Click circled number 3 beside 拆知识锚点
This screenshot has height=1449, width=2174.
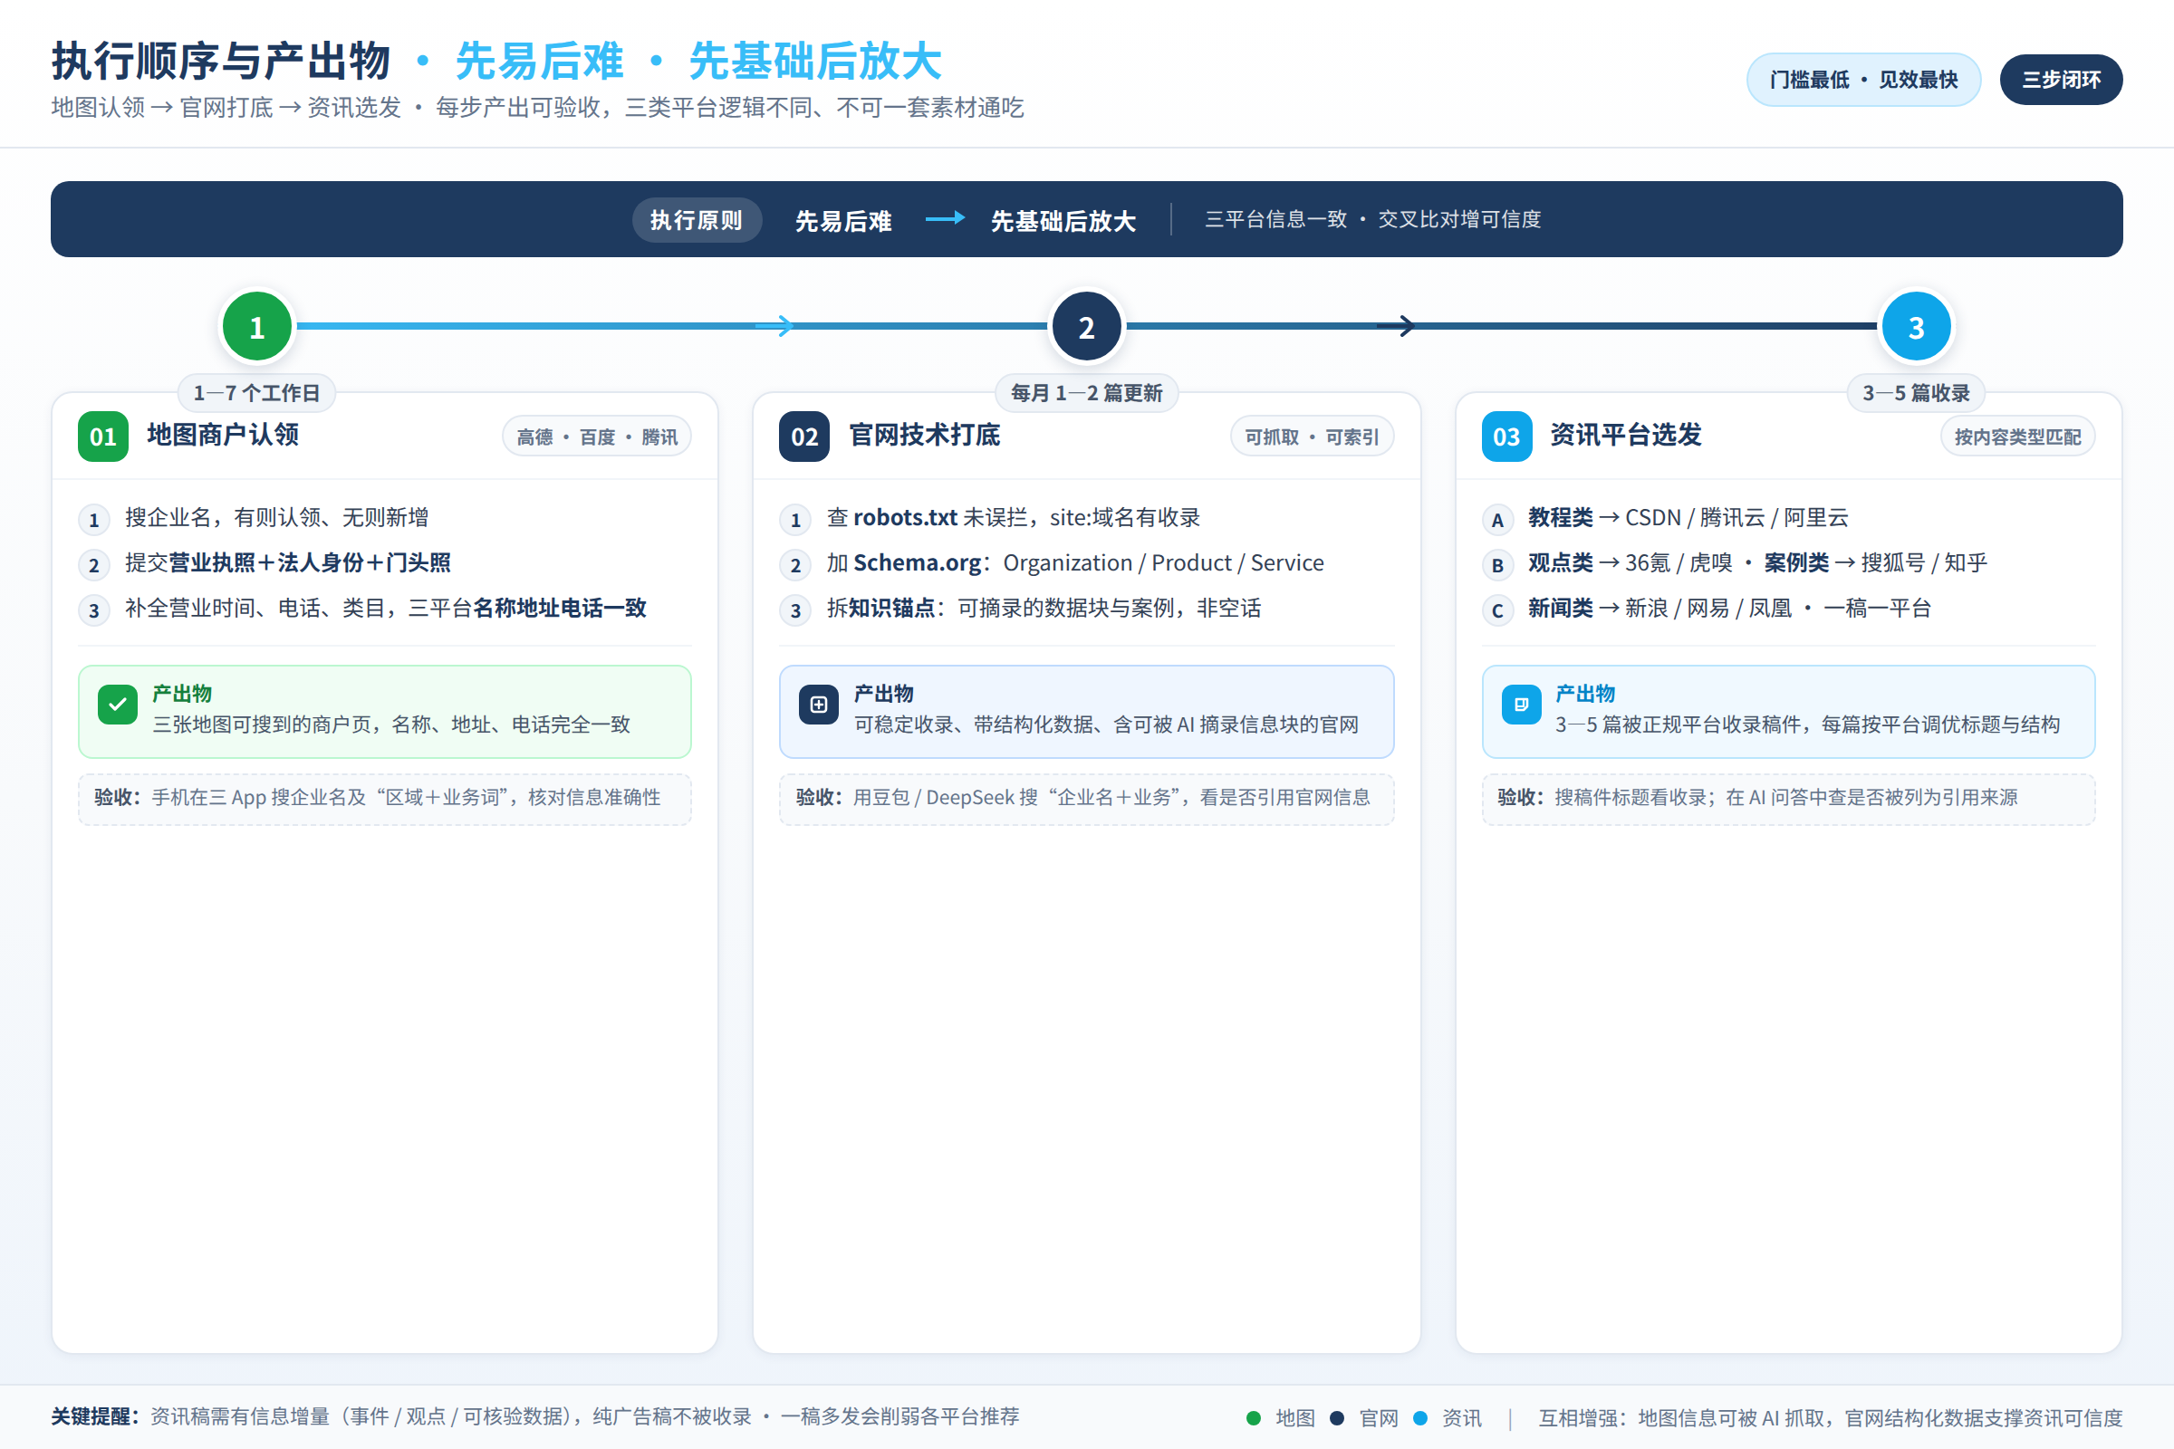pos(796,609)
